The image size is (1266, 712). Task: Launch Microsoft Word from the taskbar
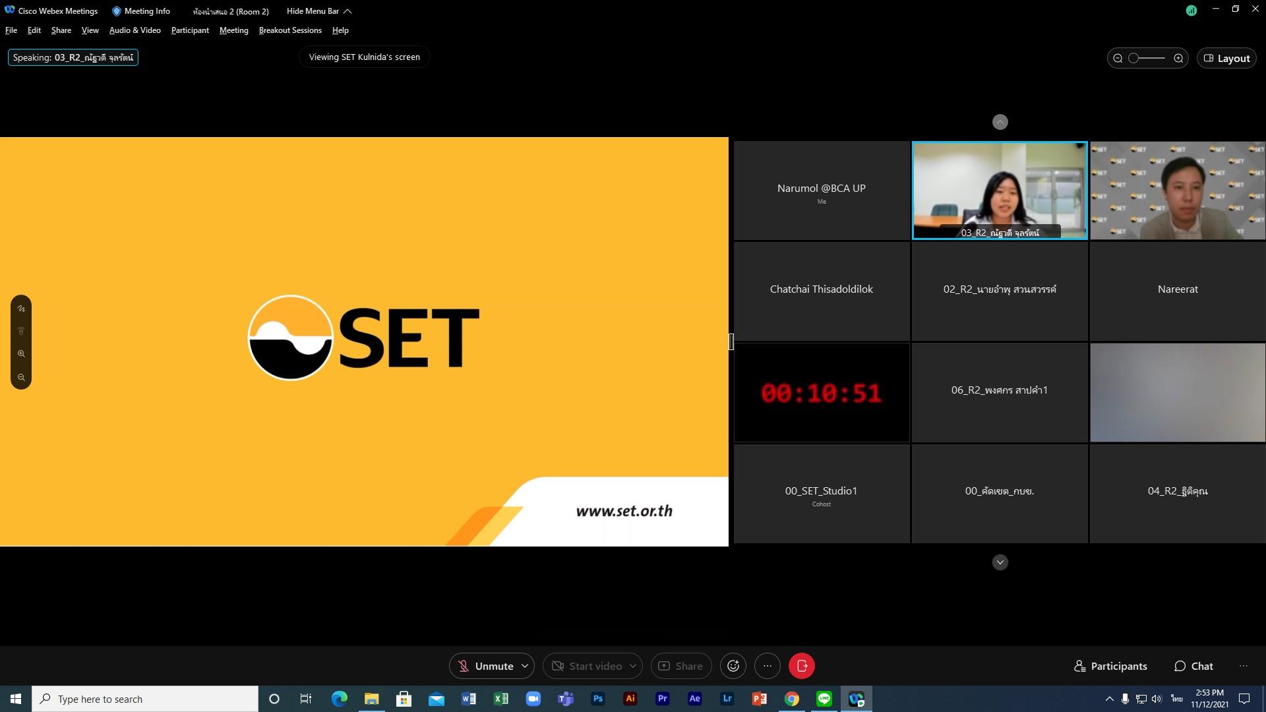click(x=468, y=699)
